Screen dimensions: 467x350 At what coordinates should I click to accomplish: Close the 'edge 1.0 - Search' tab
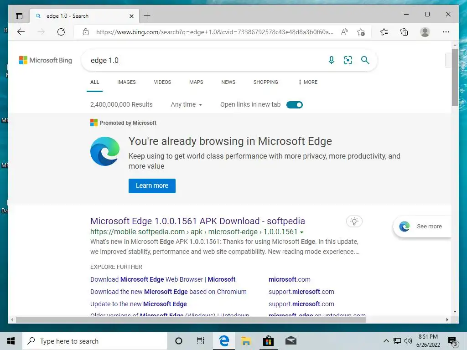click(x=131, y=16)
